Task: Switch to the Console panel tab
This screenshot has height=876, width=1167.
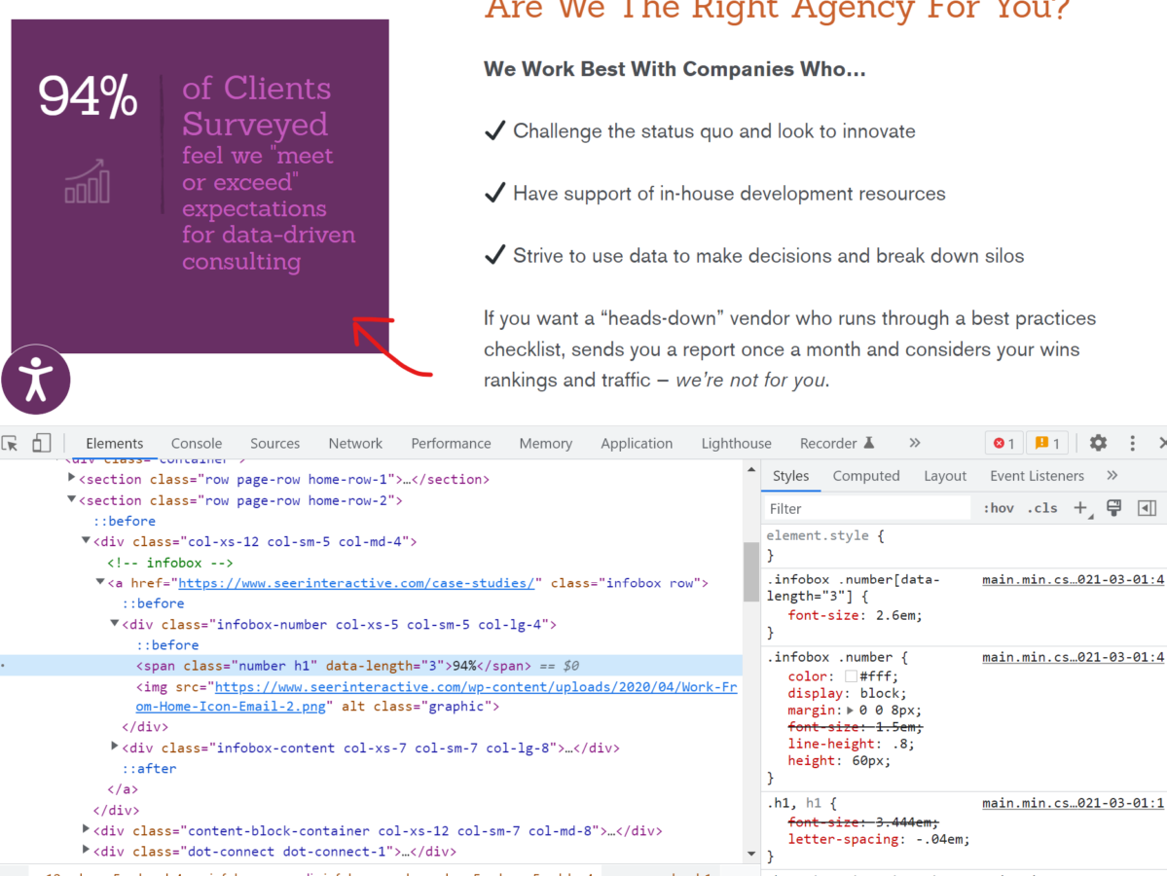Action: pos(196,443)
